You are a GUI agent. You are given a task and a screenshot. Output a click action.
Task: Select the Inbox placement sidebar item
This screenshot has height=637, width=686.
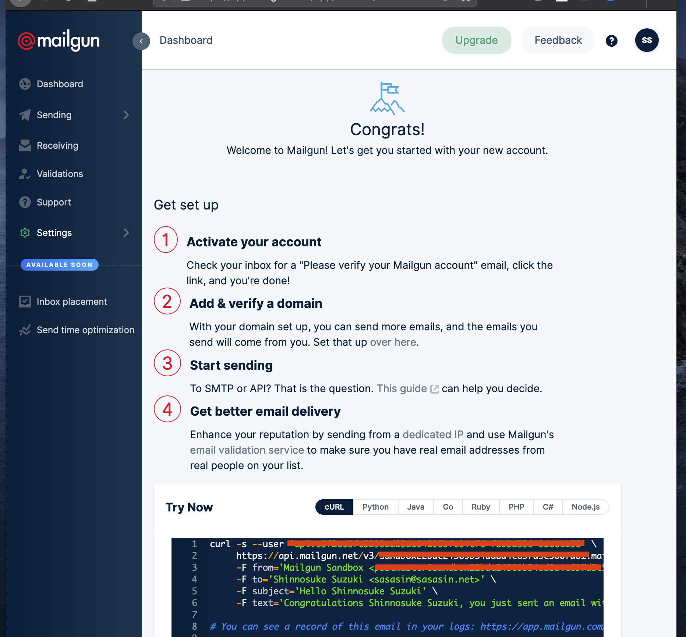pyautogui.click(x=72, y=302)
